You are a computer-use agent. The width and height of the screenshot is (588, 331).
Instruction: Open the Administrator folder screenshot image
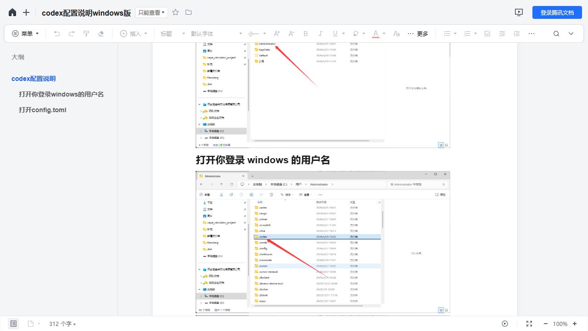pyautogui.click(x=323, y=242)
